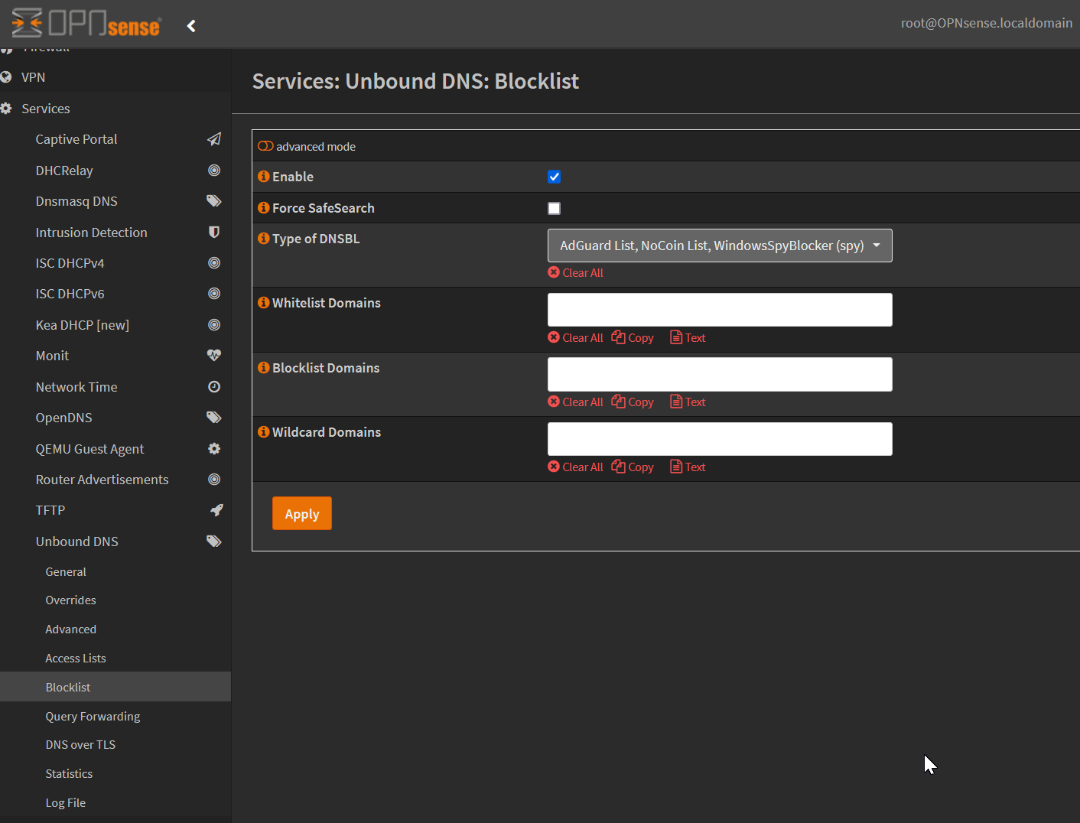The image size is (1080, 823).
Task: Toggle advanced mode switch
Action: coord(265,146)
